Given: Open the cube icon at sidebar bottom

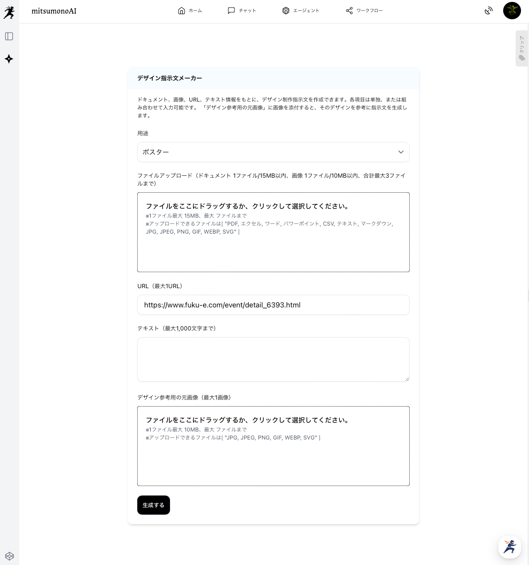Looking at the screenshot, I should pyautogui.click(x=9, y=556).
